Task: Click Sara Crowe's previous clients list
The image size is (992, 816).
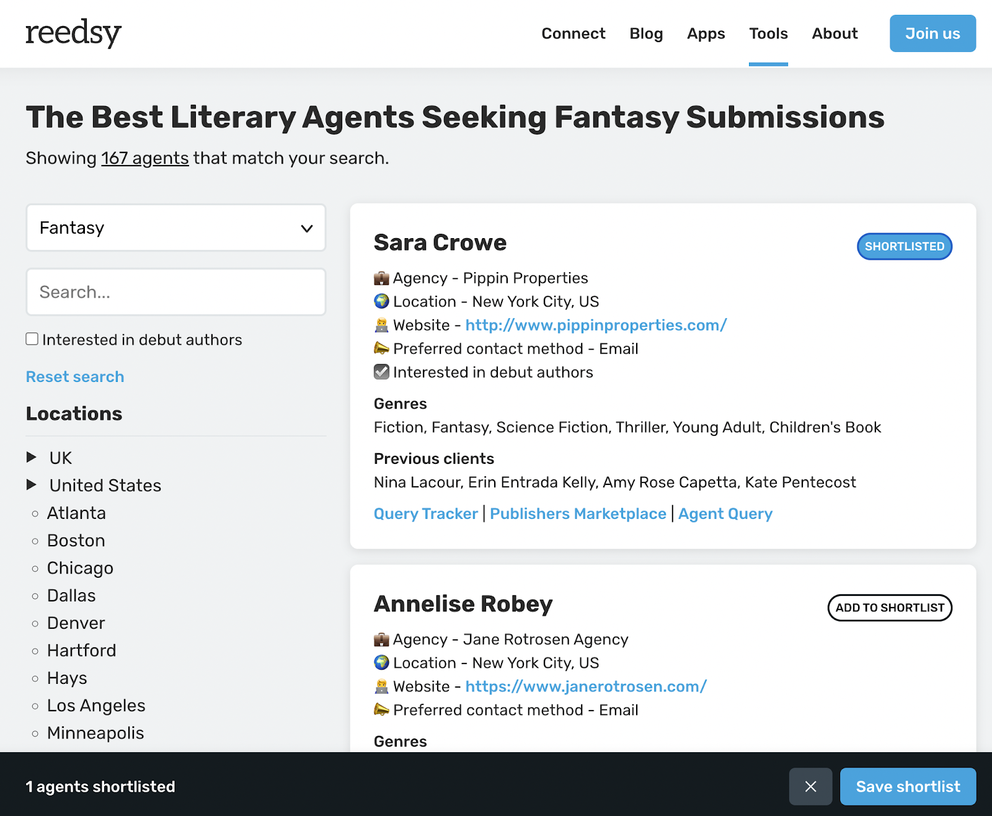Action: pos(614,482)
